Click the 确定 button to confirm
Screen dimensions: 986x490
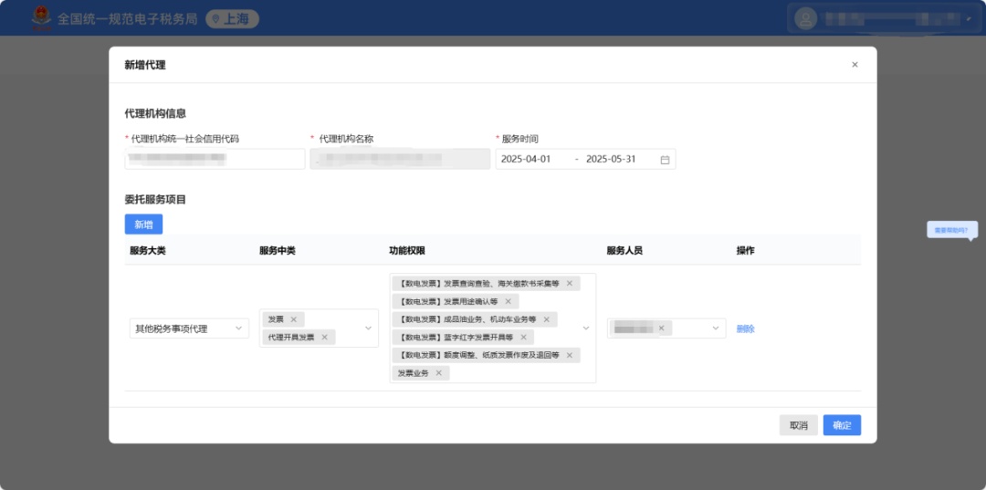coord(842,425)
